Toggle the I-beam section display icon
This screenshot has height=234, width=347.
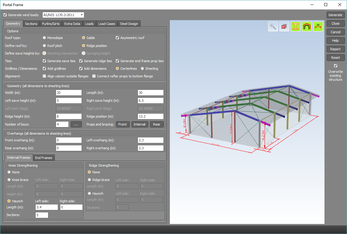click(x=296, y=27)
